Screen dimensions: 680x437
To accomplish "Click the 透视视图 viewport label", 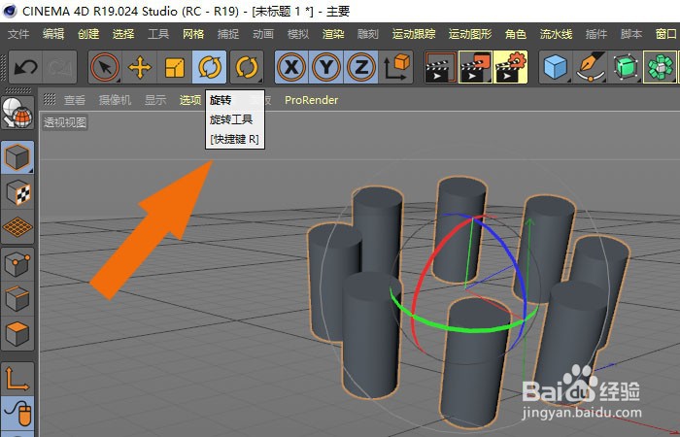I will tap(65, 122).
